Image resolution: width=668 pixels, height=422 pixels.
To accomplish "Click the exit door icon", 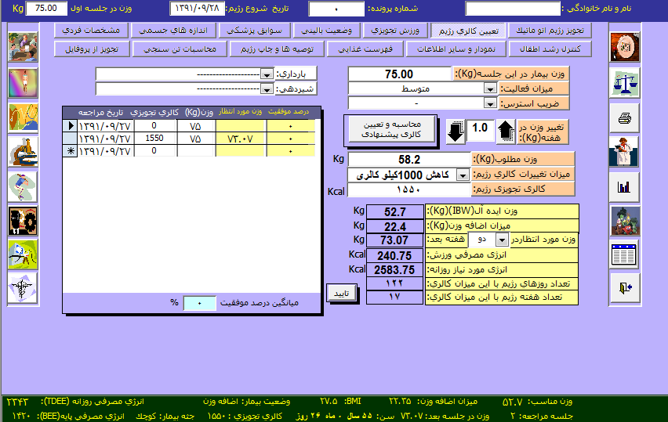I will [x=625, y=289].
